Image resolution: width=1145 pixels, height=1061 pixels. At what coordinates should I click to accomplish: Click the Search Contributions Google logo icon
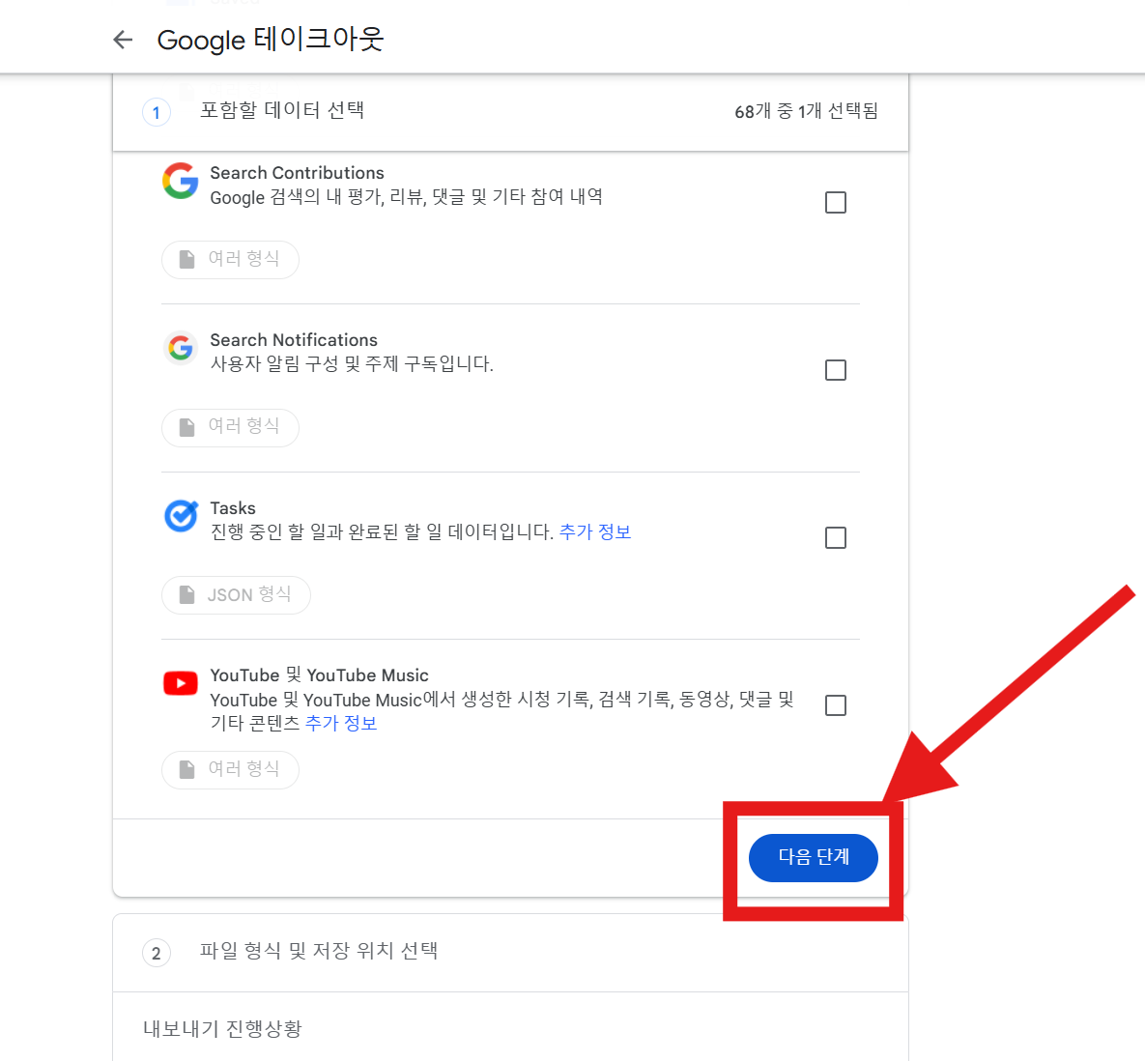pyautogui.click(x=181, y=181)
